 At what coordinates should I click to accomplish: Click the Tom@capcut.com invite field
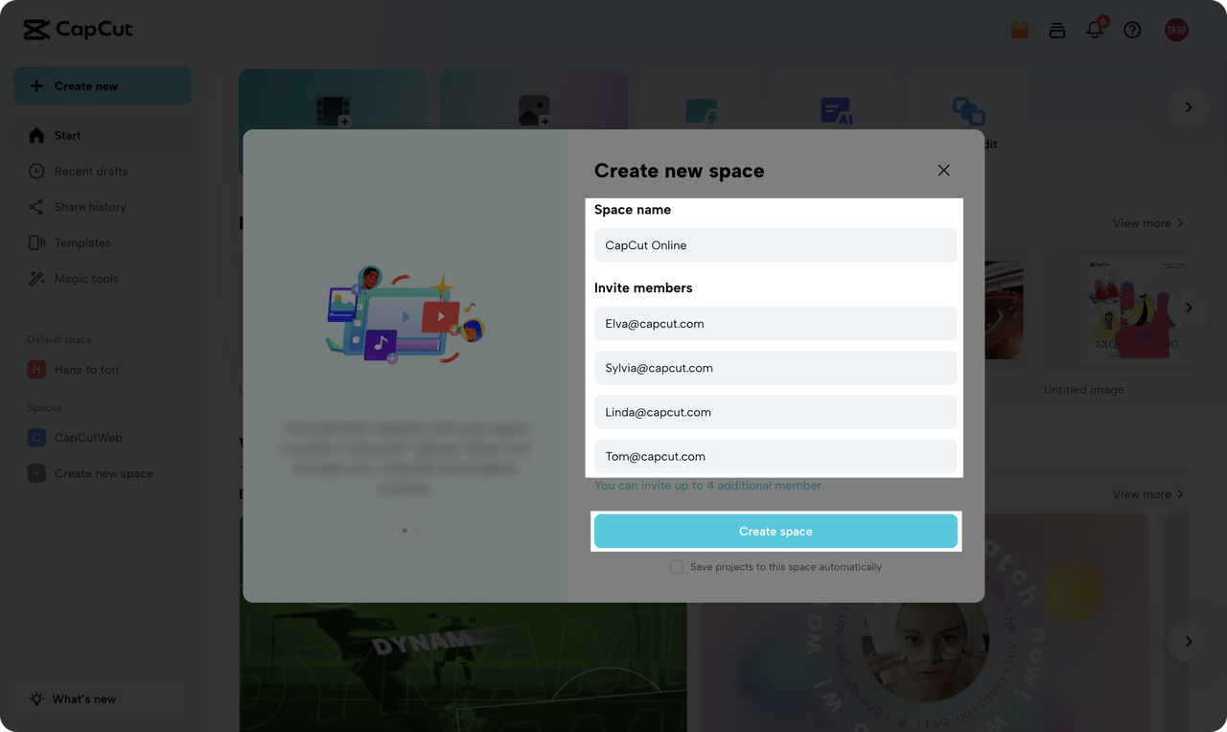point(776,456)
